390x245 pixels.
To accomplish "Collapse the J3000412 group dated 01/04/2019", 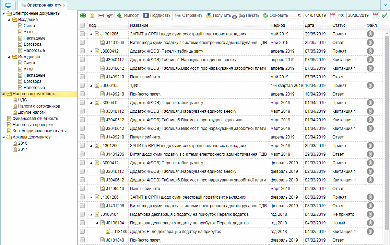I will (91, 103).
